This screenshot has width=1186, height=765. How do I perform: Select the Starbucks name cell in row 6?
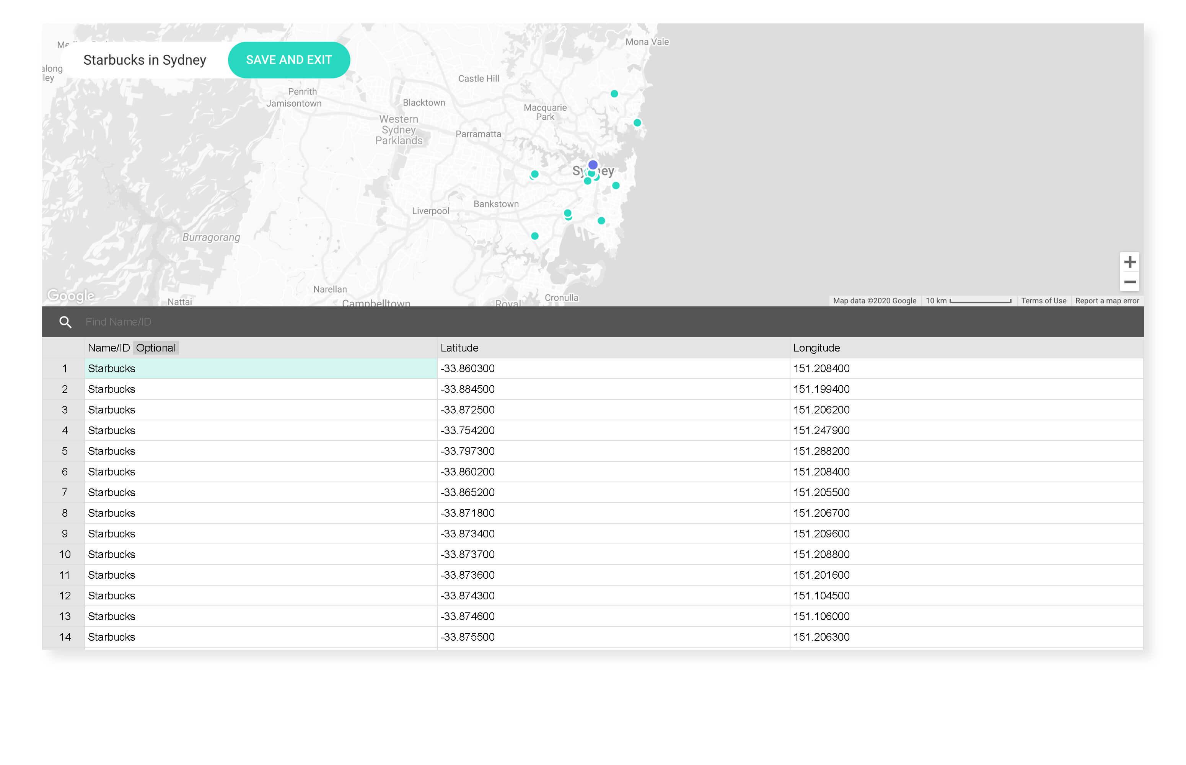point(261,471)
